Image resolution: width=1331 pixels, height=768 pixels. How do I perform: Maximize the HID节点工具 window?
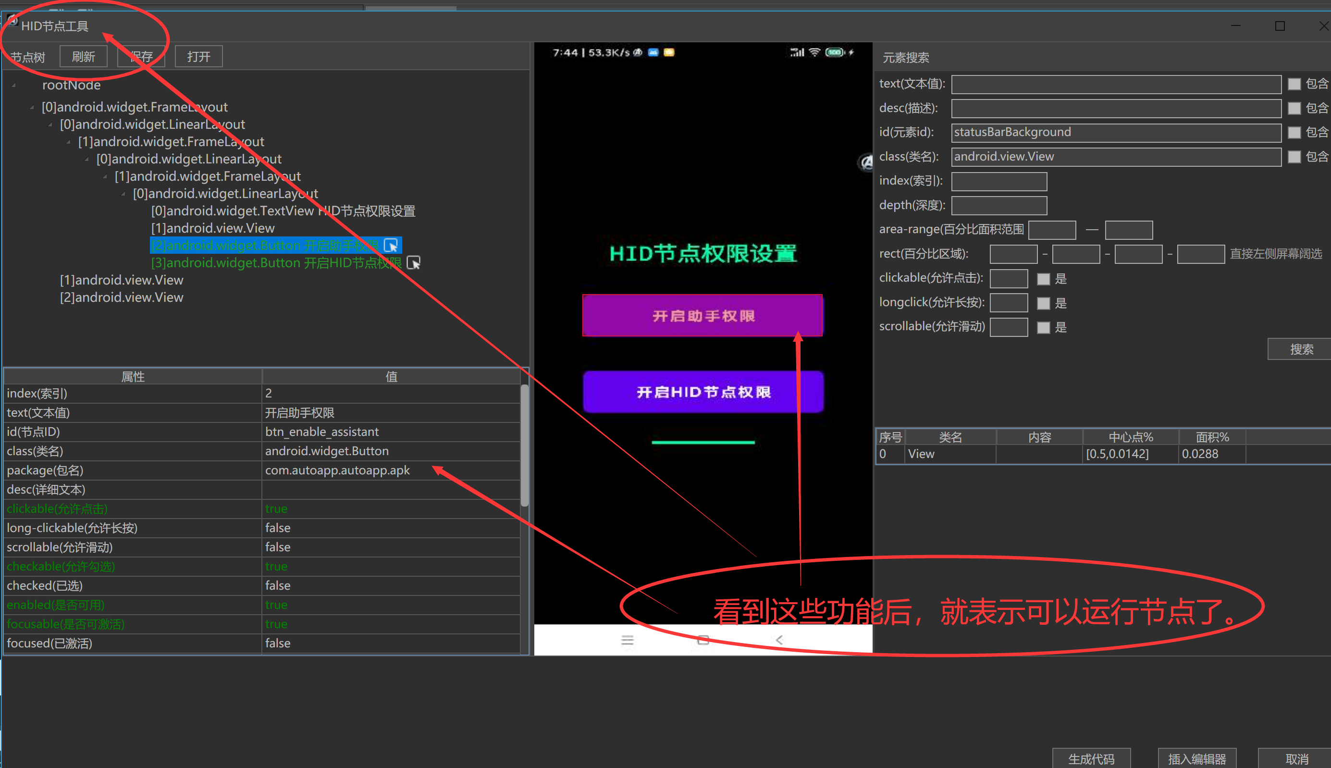click(1280, 26)
